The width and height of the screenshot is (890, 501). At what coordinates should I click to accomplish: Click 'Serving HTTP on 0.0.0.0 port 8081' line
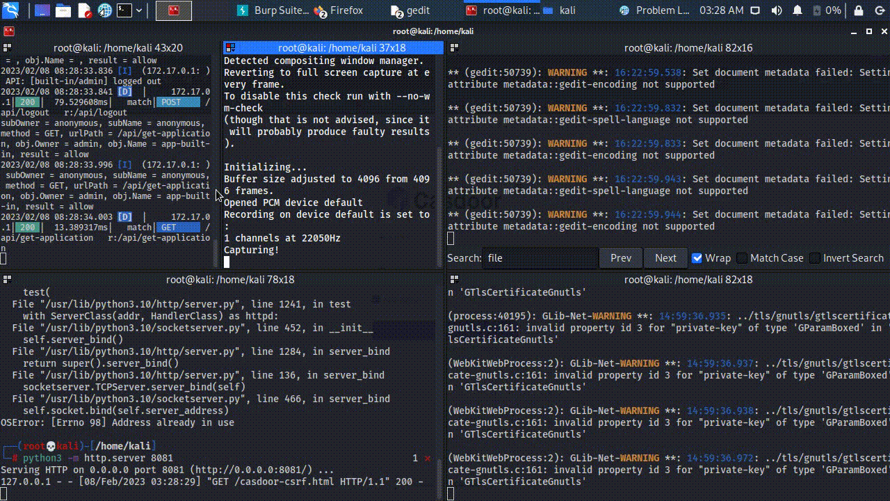click(x=168, y=470)
